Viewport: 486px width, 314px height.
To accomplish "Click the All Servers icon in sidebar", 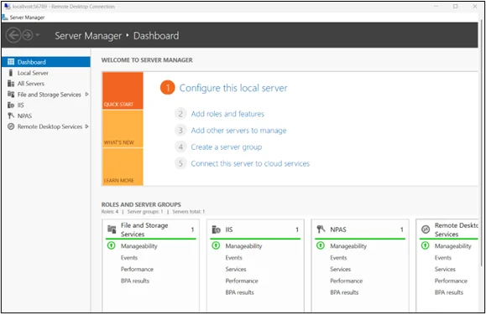I will [x=11, y=84].
